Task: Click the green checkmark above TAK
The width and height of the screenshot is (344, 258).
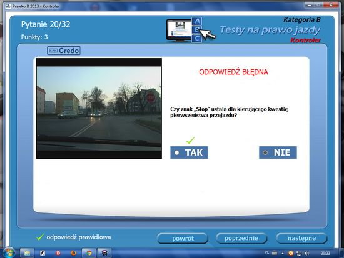Action: 190,140
